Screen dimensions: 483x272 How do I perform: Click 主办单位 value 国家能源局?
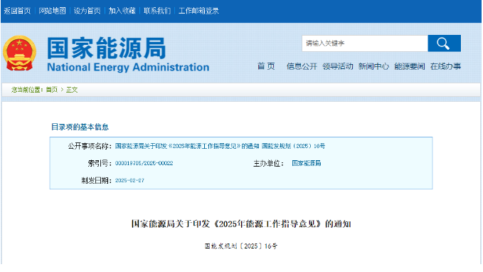pyautogui.click(x=307, y=163)
